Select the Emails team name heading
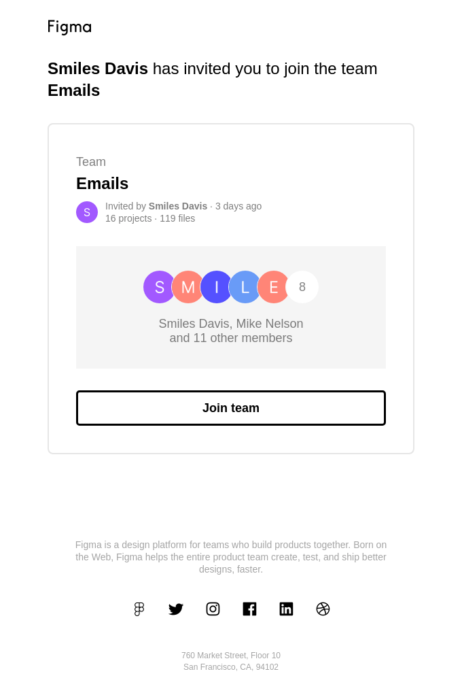The width and height of the screenshot is (462, 695). pos(102,184)
